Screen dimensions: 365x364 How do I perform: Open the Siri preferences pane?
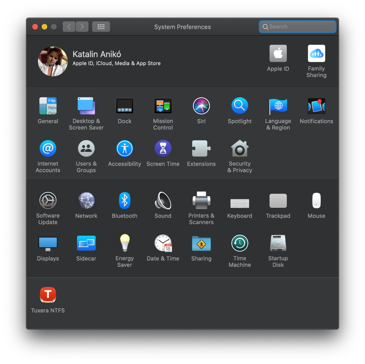point(201,106)
